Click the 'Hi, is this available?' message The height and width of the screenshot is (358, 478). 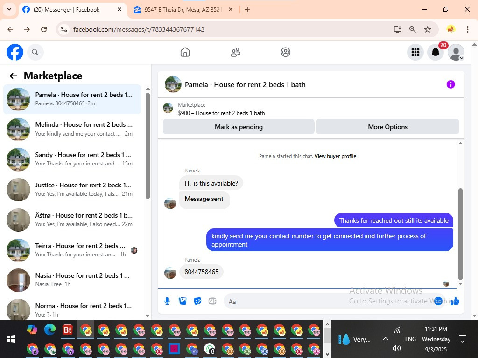(x=211, y=183)
